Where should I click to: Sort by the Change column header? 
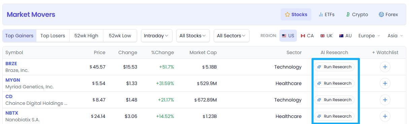(x=128, y=52)
